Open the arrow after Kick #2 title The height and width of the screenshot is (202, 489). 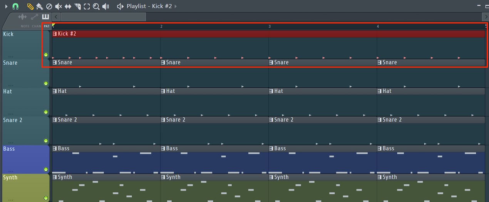point(176,6)
